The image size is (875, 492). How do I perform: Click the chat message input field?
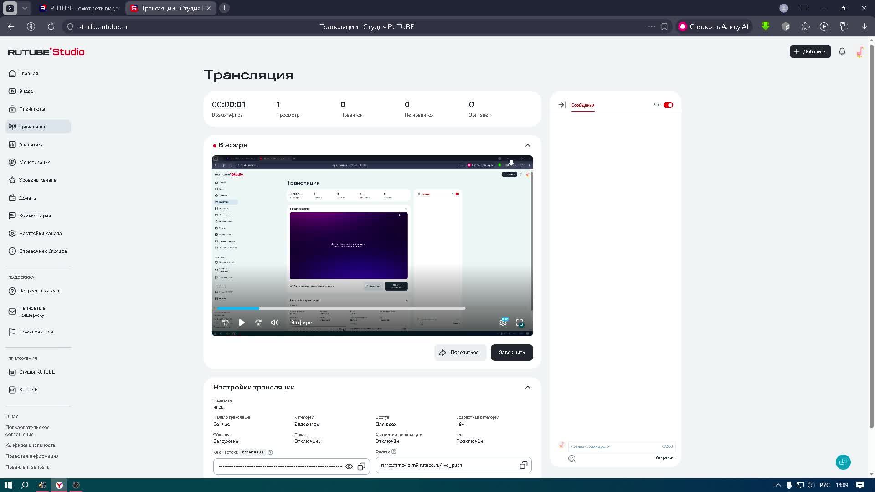coord(613,446)
